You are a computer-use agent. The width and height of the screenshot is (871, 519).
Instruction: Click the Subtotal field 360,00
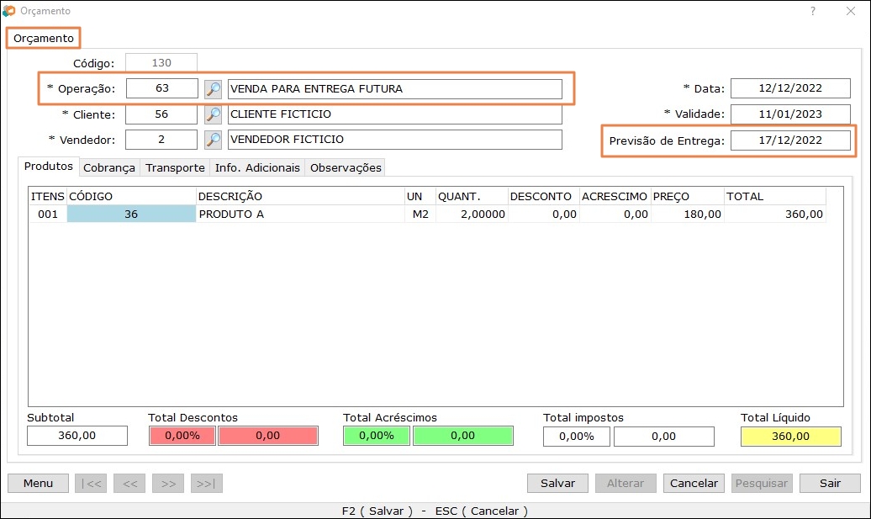click(77, 436)
